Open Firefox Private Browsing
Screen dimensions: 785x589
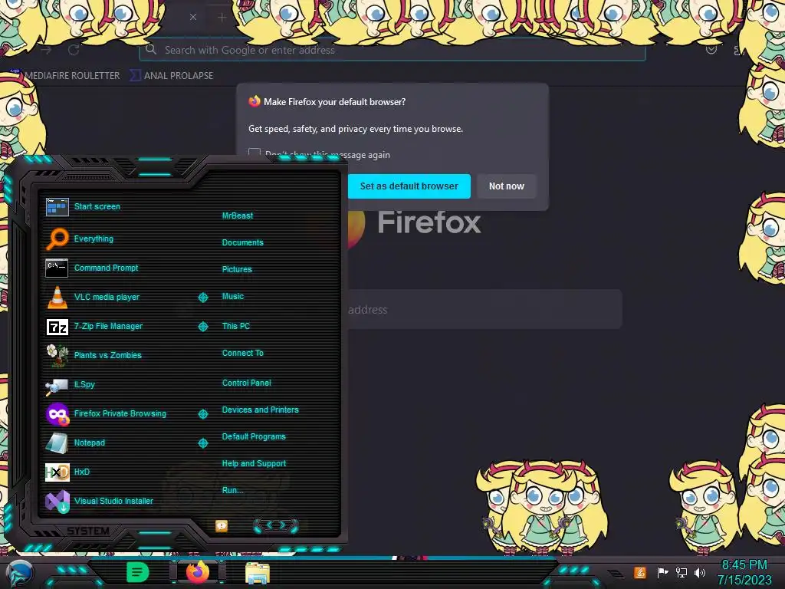pos(106,413)
